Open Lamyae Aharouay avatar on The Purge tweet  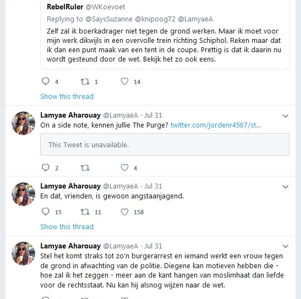(24, 123)
